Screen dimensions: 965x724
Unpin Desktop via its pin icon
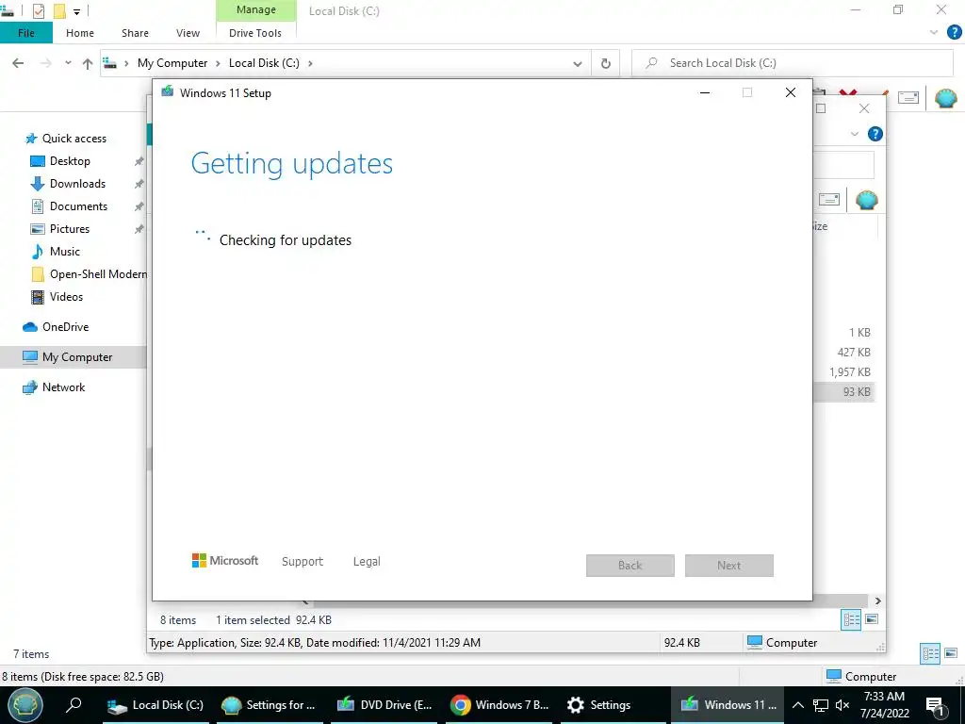point(139,161)
